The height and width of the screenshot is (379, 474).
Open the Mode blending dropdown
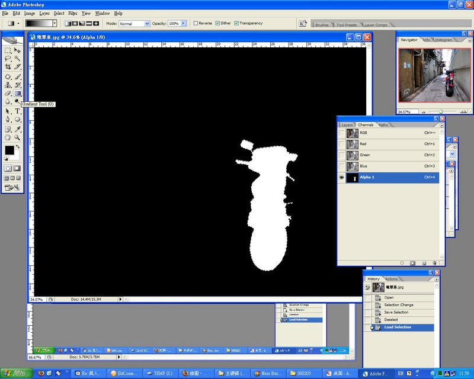147,24
